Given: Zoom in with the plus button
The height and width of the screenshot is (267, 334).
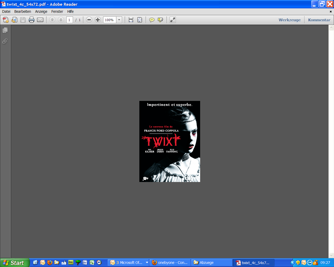Looking at the screenshot, I should (x=98, y=20).
